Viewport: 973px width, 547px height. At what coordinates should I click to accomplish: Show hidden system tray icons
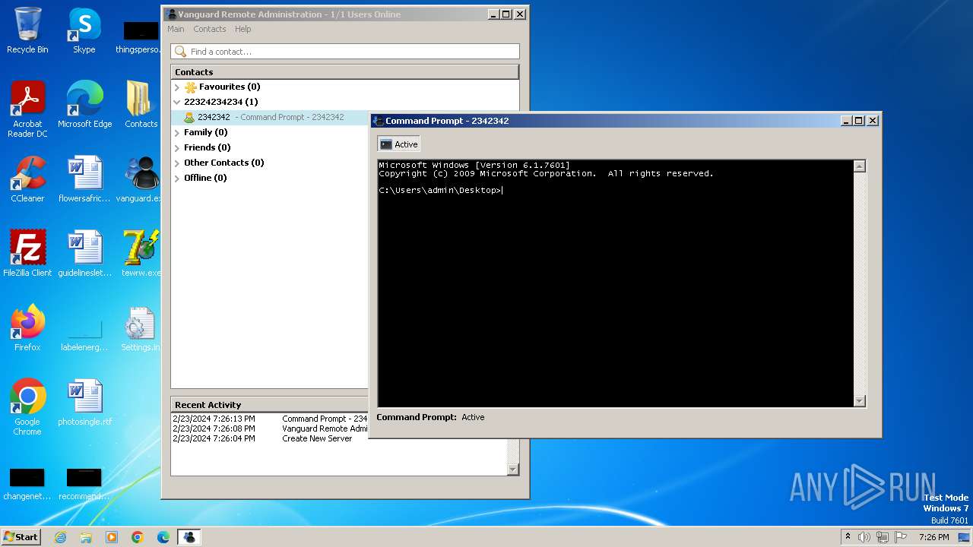tap(848, 537)
